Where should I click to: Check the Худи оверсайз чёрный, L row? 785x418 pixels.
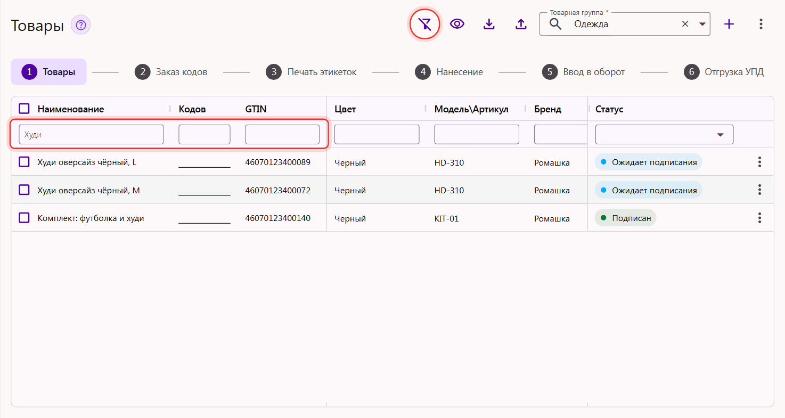[24, 161]
